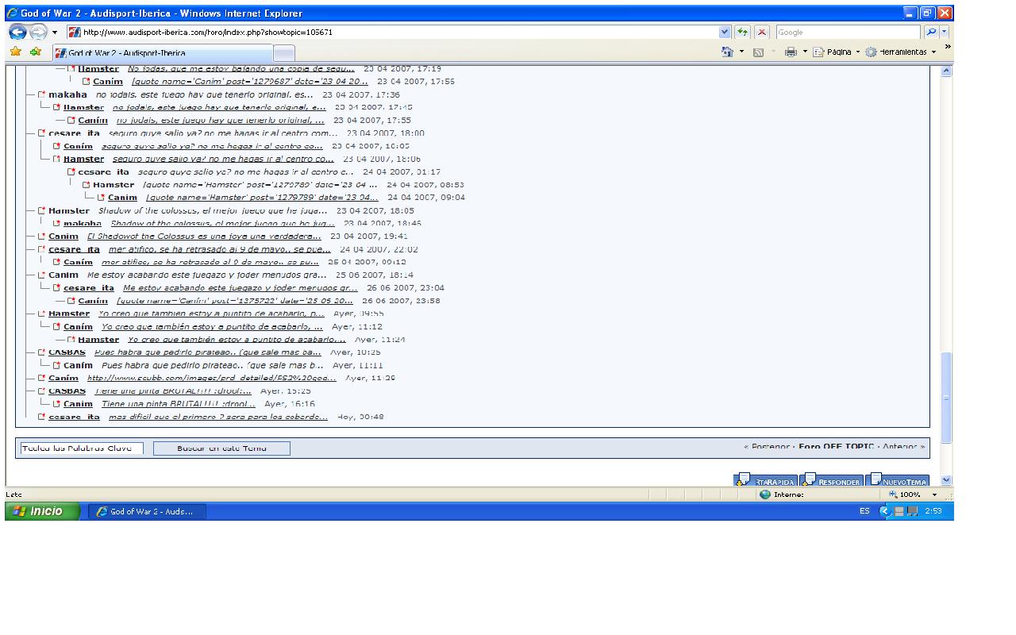This screenshot has width=1016, height=635.
Task: Click the Internet zone globe in status bar
Action: (x=765, y=495)
